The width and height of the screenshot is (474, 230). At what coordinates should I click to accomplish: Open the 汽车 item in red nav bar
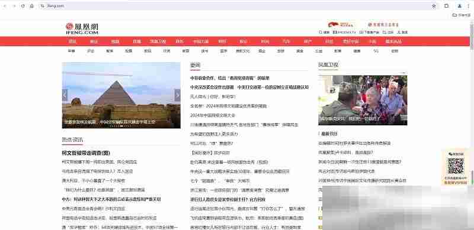coord(286,41)
